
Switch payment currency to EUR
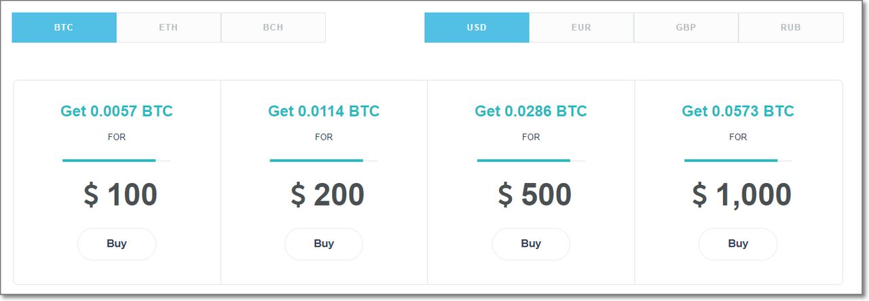click(581, 28)
